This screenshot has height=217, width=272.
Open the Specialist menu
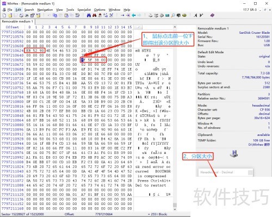tap(84, 10)
